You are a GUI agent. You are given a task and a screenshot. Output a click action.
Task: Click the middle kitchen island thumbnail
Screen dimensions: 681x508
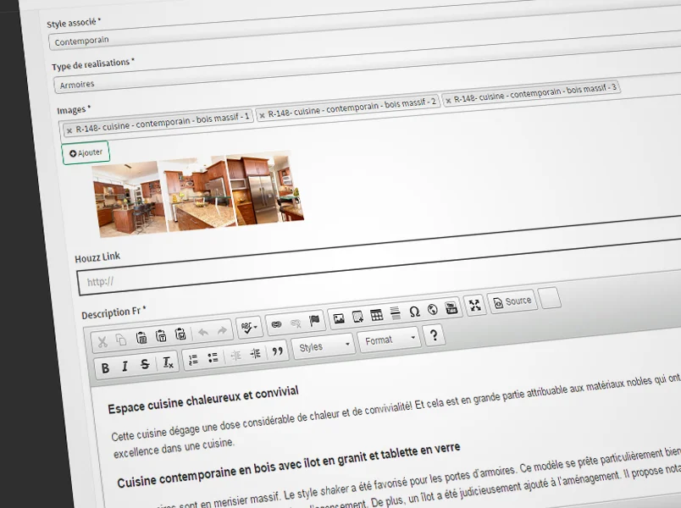click(x=198, y=193)
